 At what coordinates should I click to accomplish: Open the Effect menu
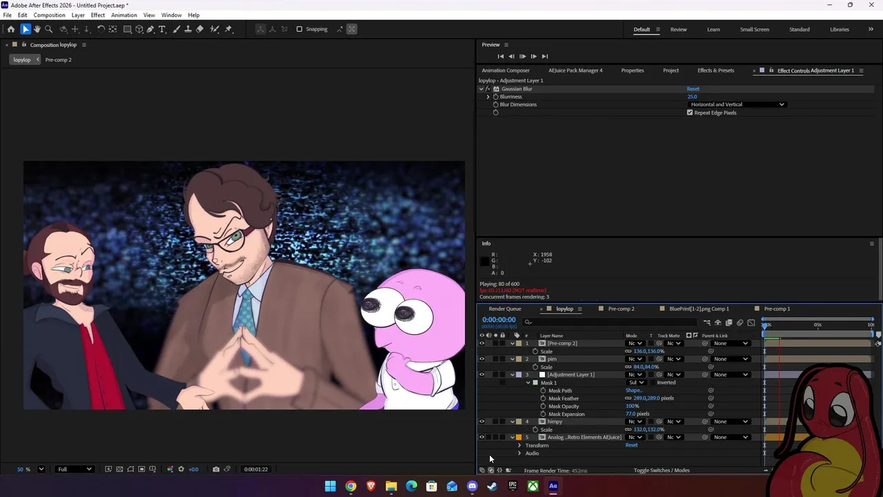(x=98, y=15)
